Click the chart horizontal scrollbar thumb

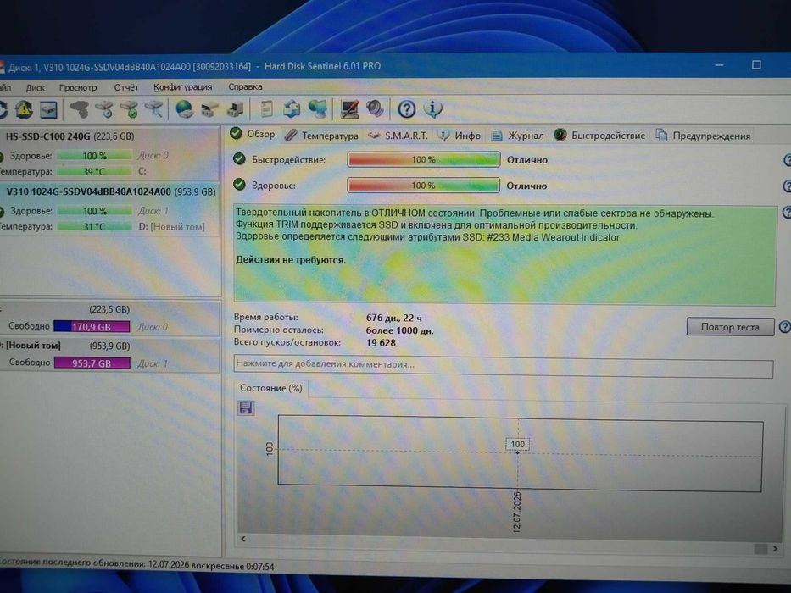pyautogui.click(x=760, y=549)
